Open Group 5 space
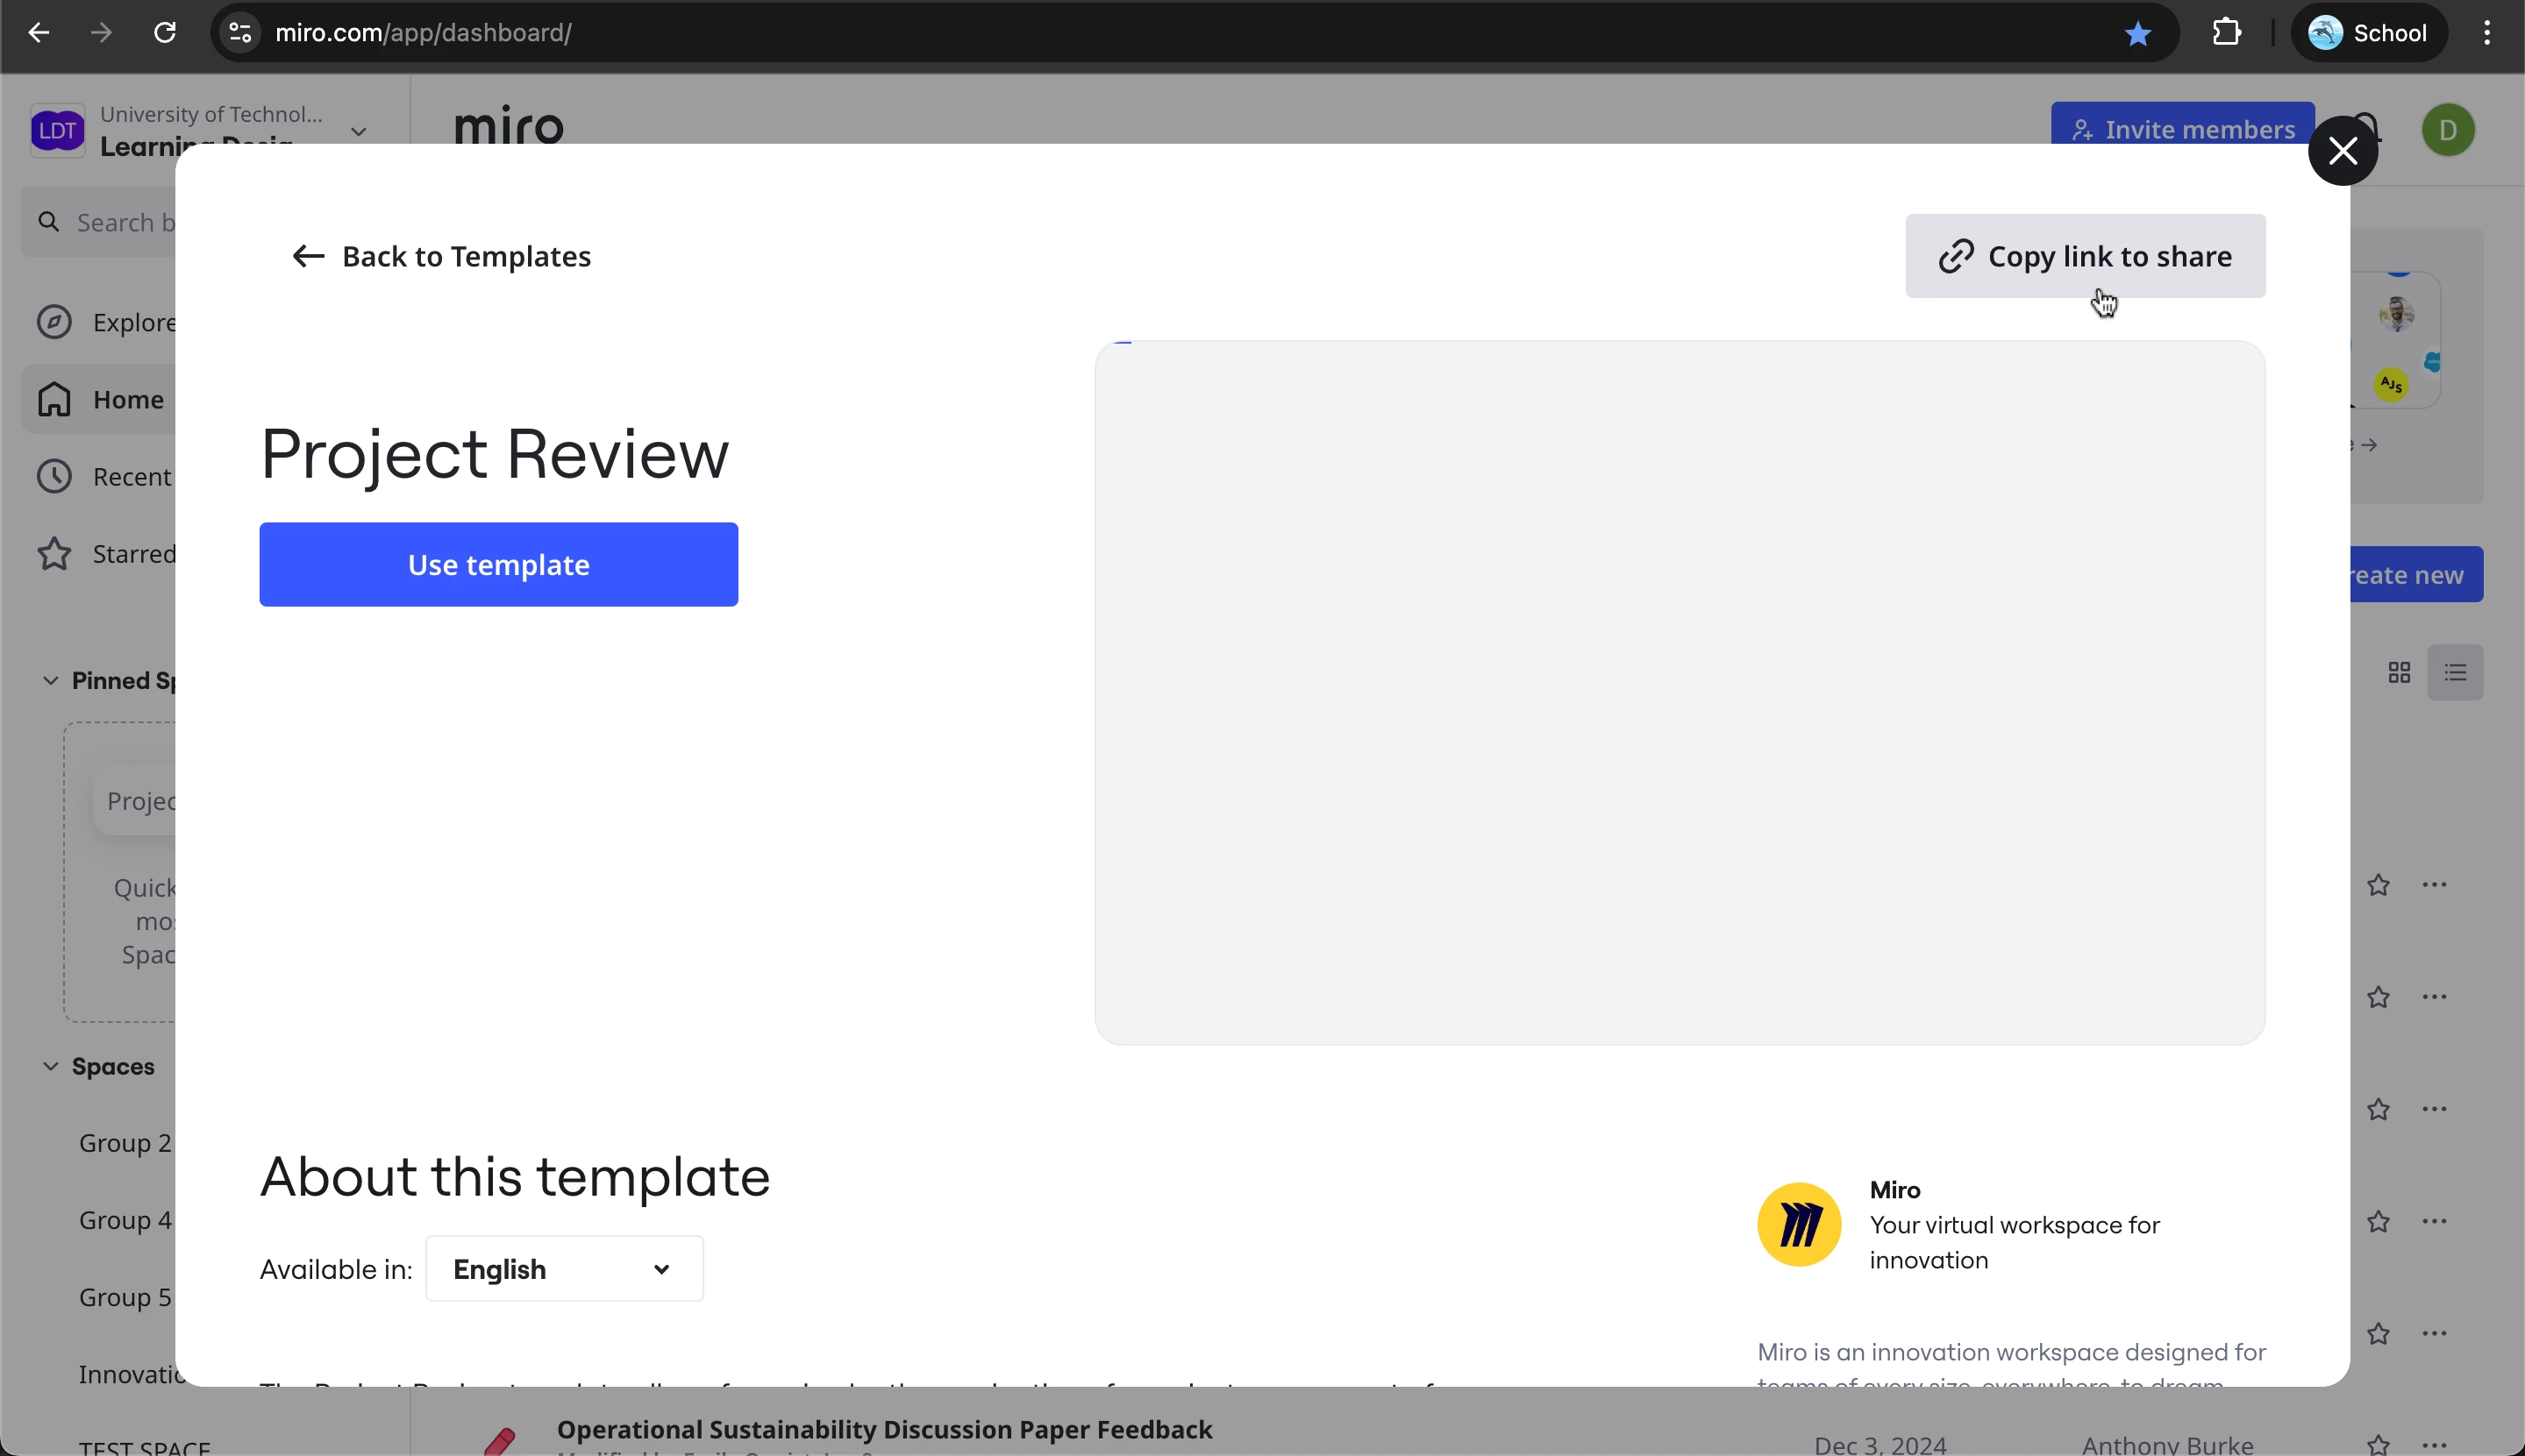2525x1456 pixels. coord(125,1297)
